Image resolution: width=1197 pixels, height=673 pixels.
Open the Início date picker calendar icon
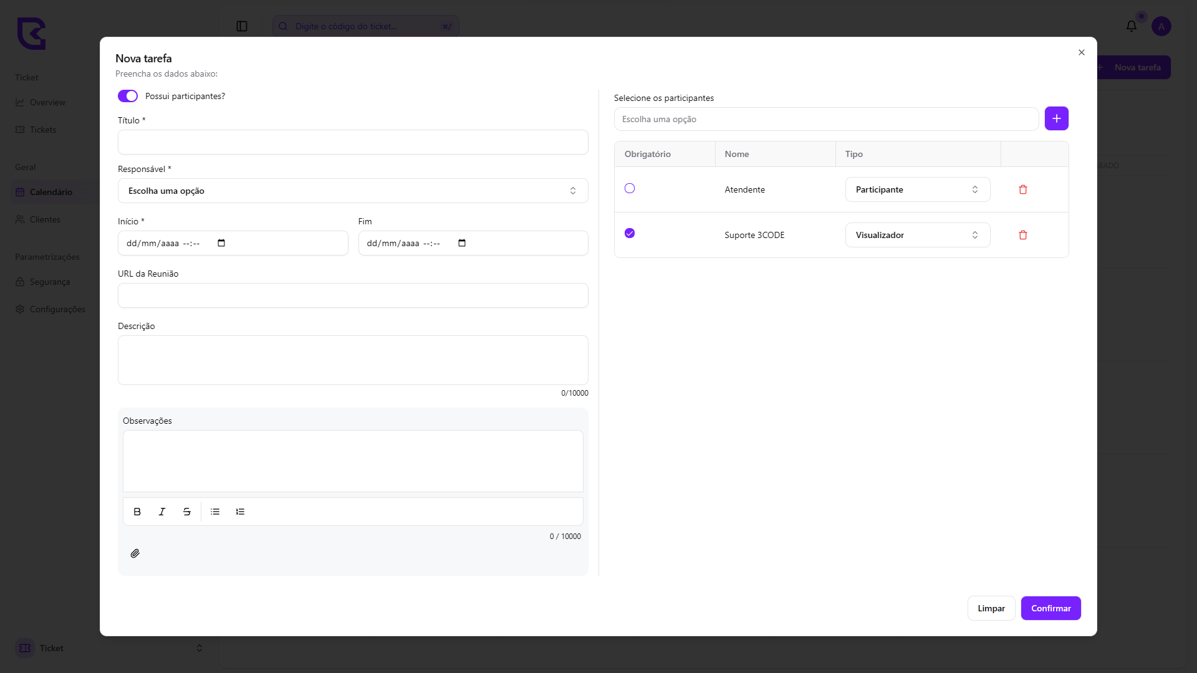(x=221, y=243)
